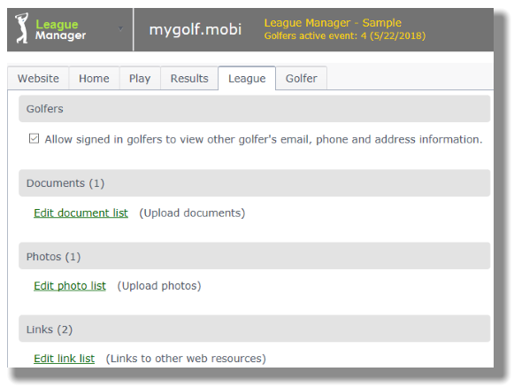Click the League Manager logo text
Screen dimensions: 514x387
61,29
